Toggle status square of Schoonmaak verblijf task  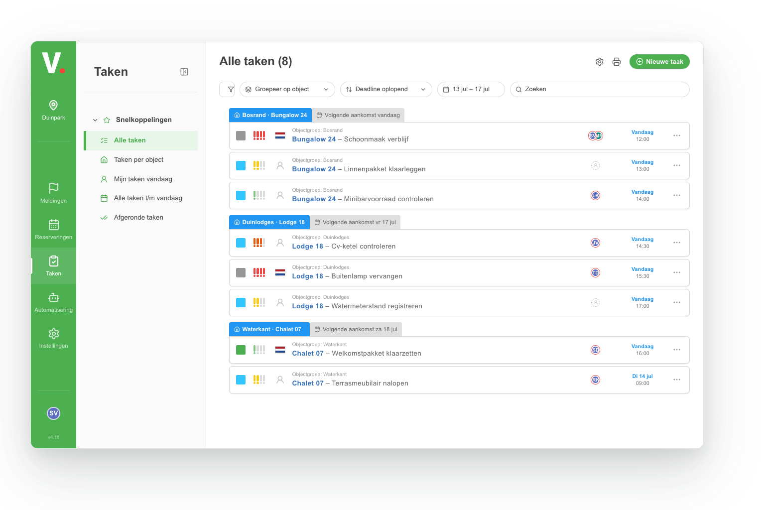(x=241, y=135)
